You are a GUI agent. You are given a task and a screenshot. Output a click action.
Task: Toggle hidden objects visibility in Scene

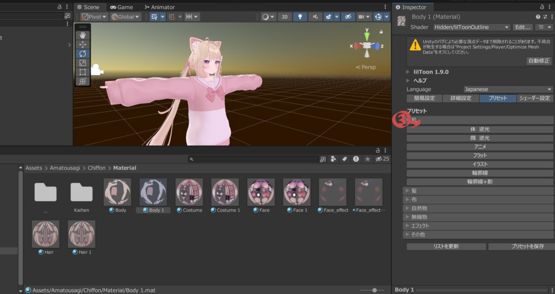349,17
